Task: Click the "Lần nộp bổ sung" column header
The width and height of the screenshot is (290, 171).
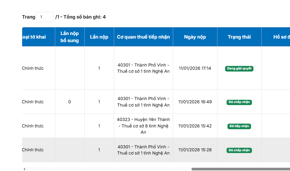Action: [70, 37]
